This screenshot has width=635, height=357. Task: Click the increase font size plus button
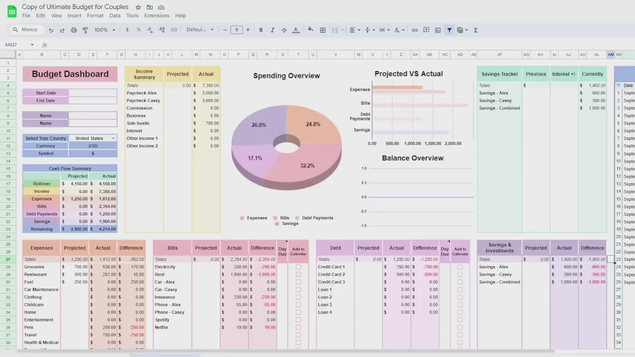point(248,30)
